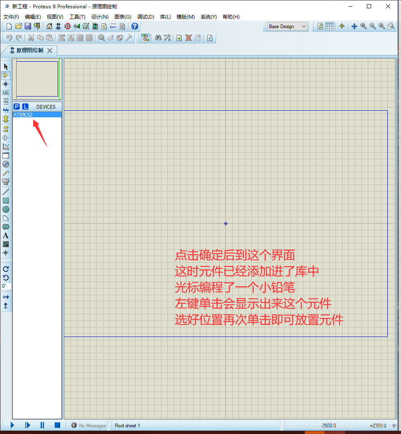
Task: Select the Graph Mode tool
Action: tap(6, 147)
